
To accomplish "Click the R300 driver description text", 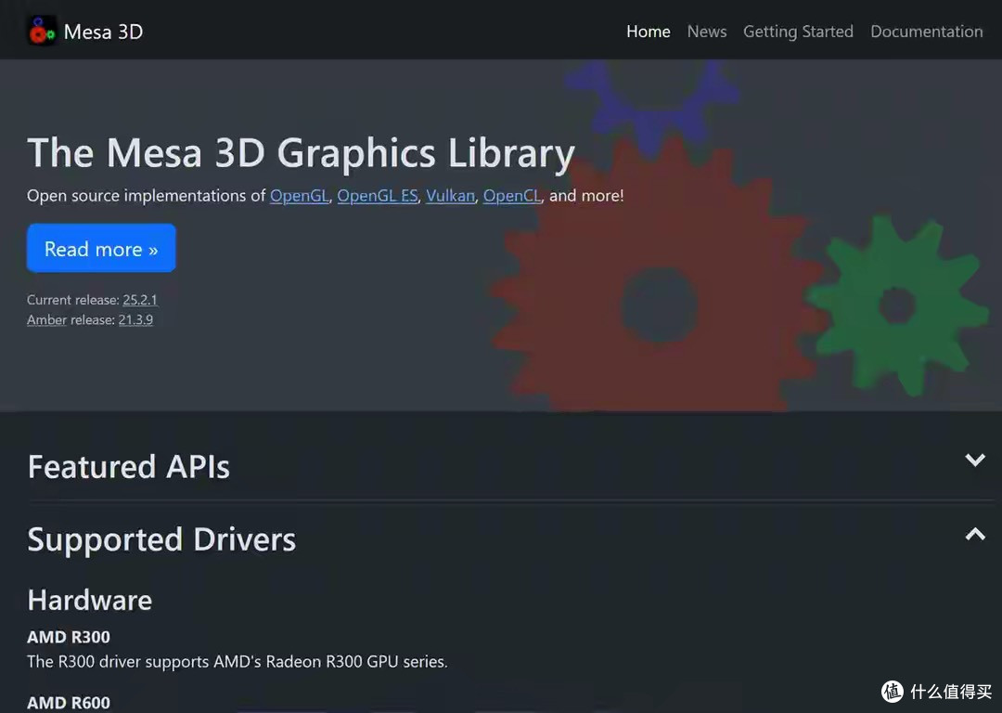I will [238, 662].
